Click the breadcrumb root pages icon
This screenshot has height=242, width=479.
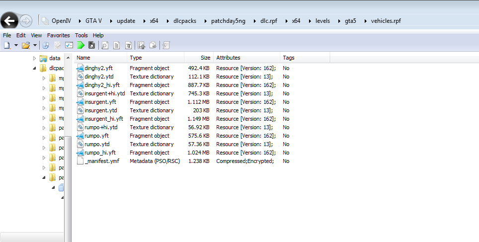click(x=45, y=21)
